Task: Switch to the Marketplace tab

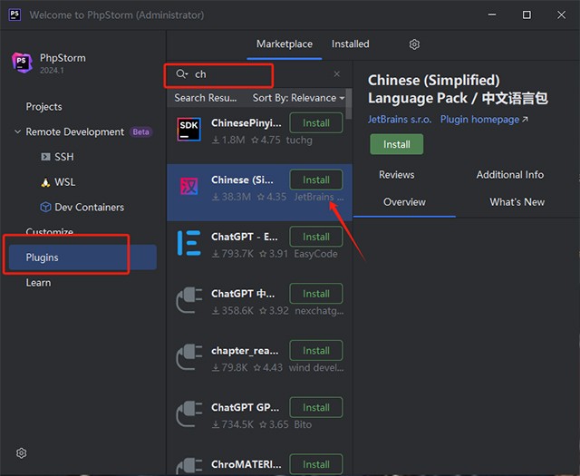Action: 284,44
